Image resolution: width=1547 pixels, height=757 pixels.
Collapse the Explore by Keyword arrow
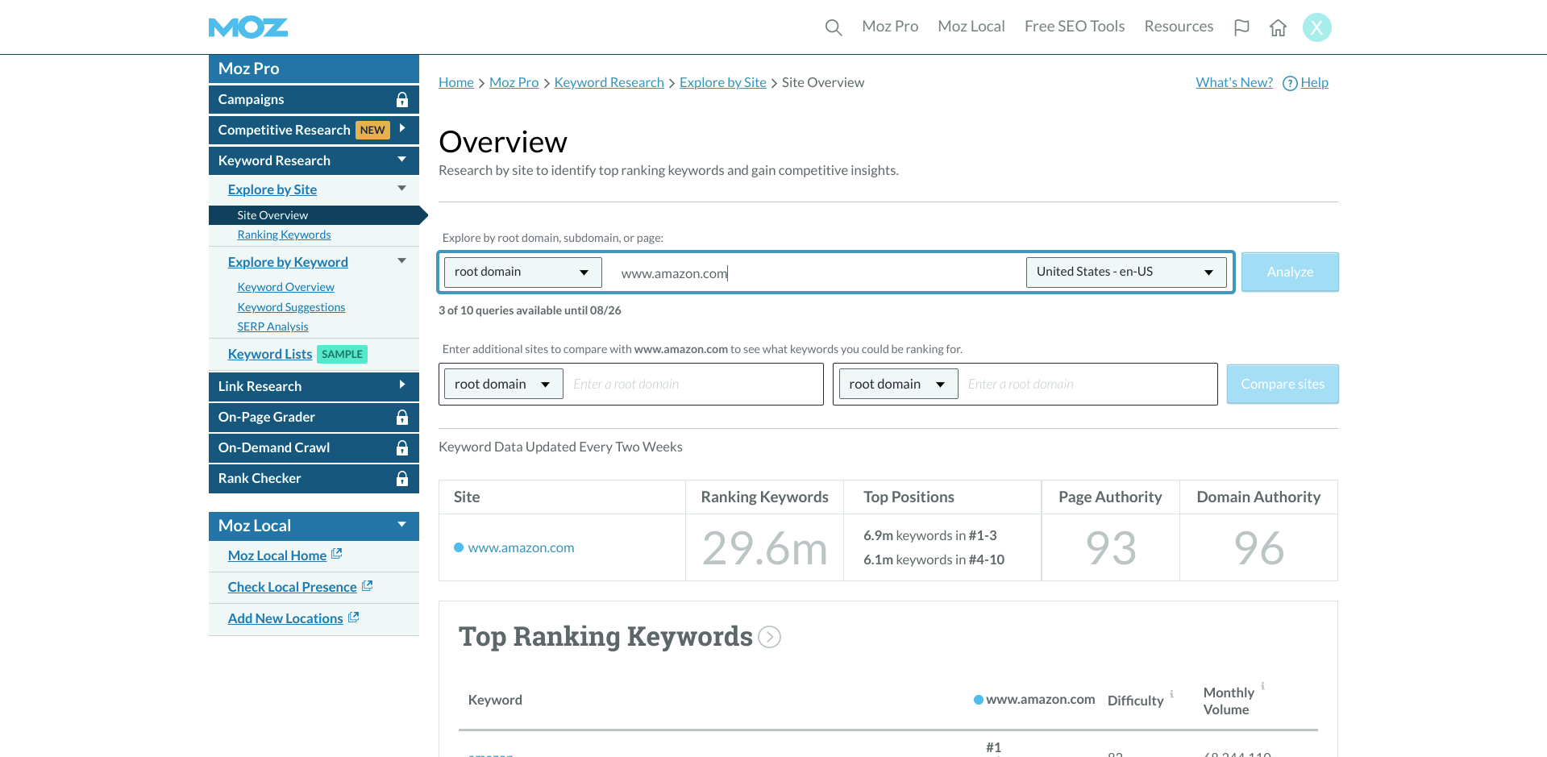(401, 260)
